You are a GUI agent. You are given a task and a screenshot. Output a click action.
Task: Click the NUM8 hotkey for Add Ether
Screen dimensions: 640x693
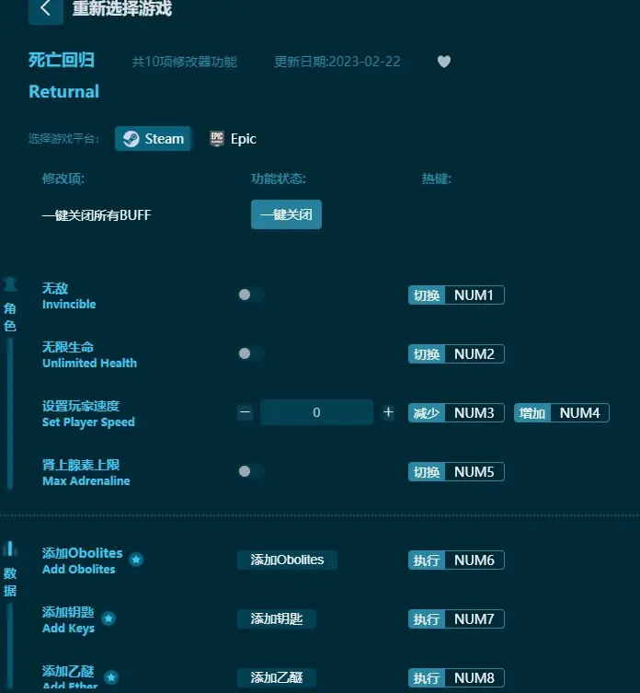456,677
